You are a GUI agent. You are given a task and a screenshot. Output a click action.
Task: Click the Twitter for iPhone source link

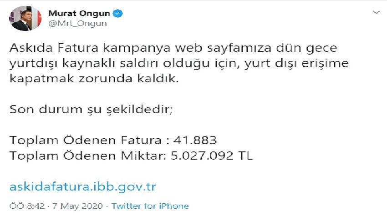point(150,206)
